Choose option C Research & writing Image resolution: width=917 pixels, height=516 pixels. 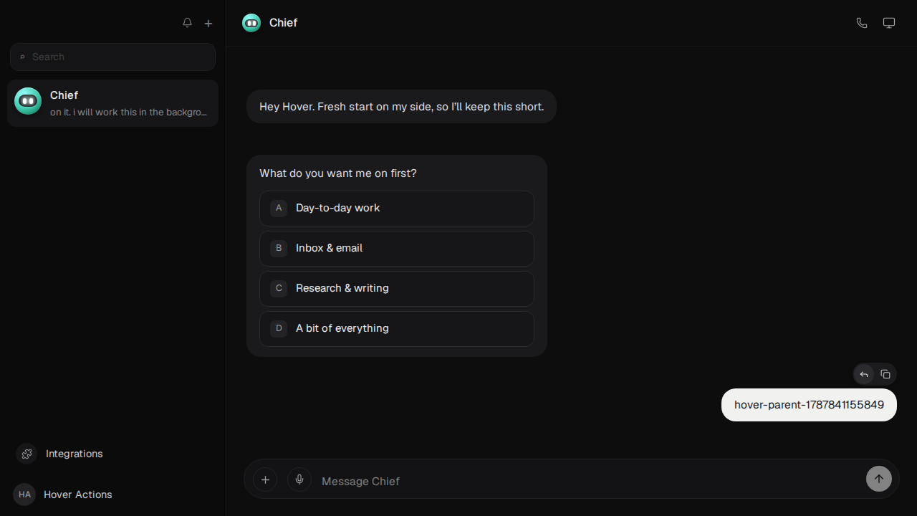(x=397, y=288)
